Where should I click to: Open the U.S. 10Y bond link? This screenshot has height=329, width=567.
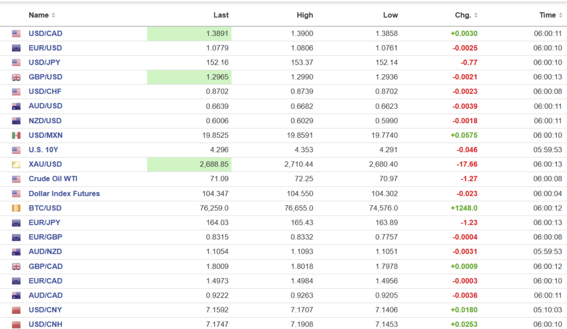44,150
